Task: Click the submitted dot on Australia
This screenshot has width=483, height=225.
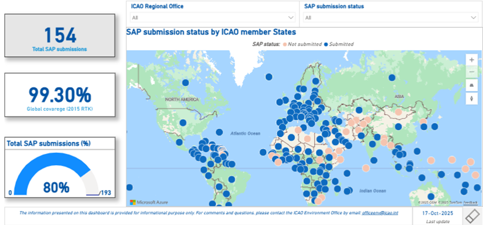Action: coord(431,196)
